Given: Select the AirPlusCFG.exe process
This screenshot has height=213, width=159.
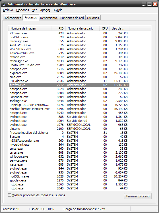Looking at the screenshot, I should (x=69, y=45).
